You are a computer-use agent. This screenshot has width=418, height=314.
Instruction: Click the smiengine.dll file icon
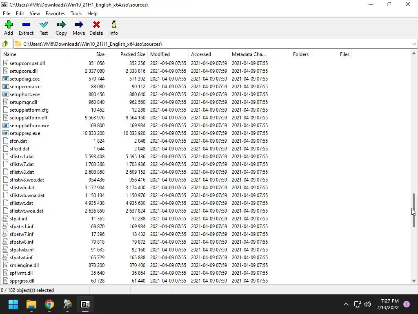pos(6,265)
